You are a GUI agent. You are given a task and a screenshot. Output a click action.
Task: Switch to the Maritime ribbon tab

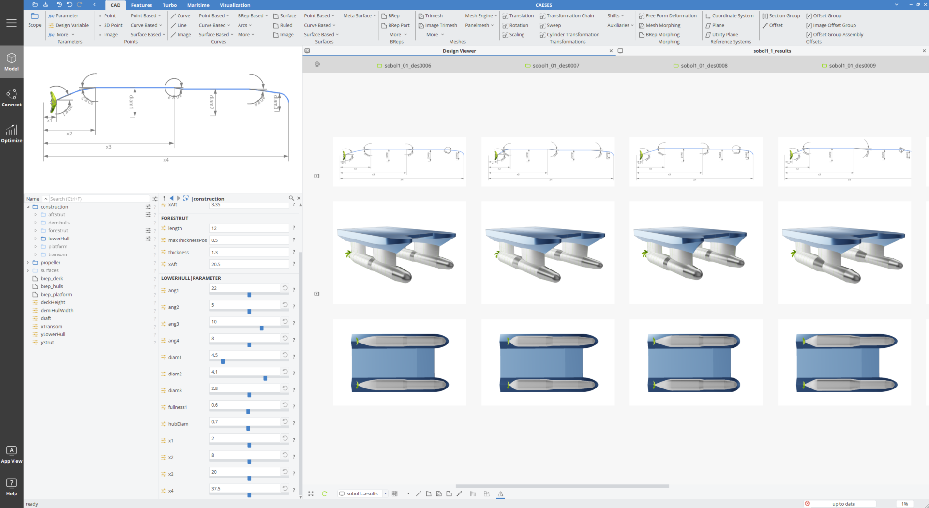[198, 5]
